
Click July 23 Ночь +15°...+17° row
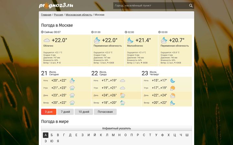[x=167, y=81]
